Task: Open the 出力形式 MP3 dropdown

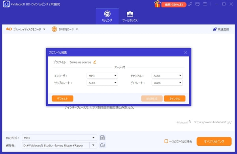Action: (59, 138)
